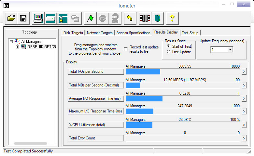Screen dimensions: 254x156
Task: Click the Update Frequency value field
Action: (x=219, y=49)
